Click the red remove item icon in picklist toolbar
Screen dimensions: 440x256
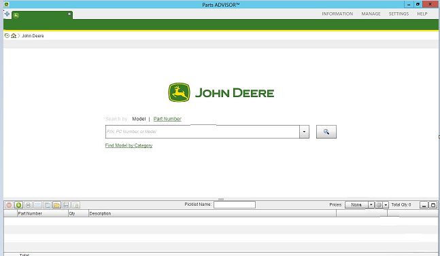[x=9, y=205]
